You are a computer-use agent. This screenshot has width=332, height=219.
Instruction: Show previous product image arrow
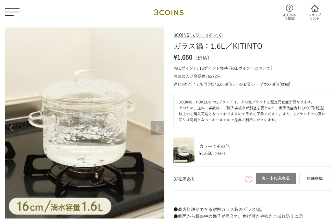coord(11,128)
